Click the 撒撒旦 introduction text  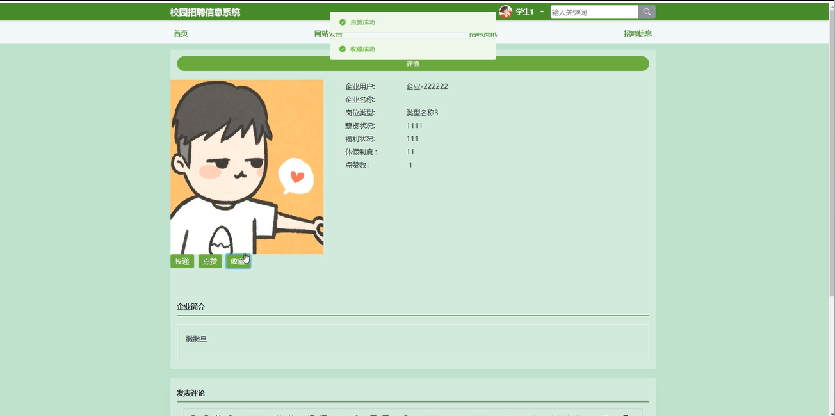(197, 339)
